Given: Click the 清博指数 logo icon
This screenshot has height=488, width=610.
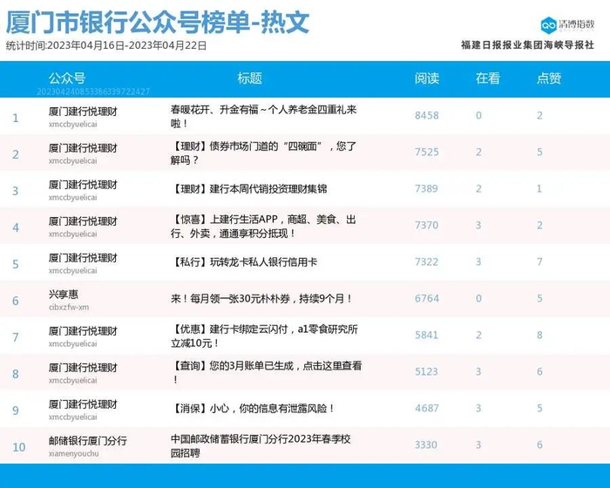Looking at the screenshot, I should tap(548, 25).
